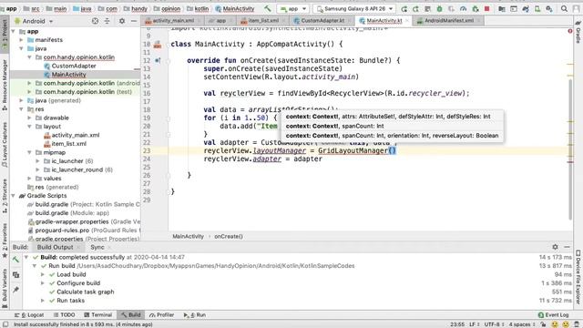Click the SDK Manager icon
Image resolution: width=583 pixels, height=328 pixels.
point(549,8)
